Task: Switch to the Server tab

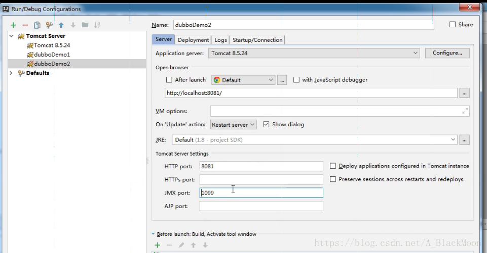Action: click(x=163, y=39)
